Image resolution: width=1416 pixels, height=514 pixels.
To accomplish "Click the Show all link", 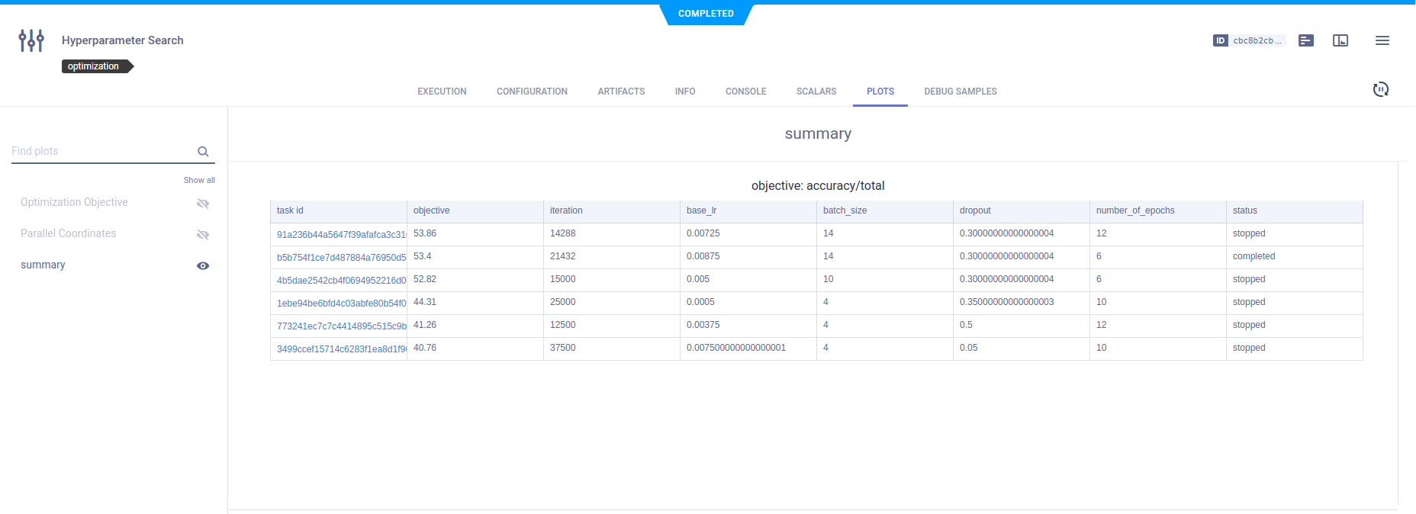I will click(x=199, y=181).
